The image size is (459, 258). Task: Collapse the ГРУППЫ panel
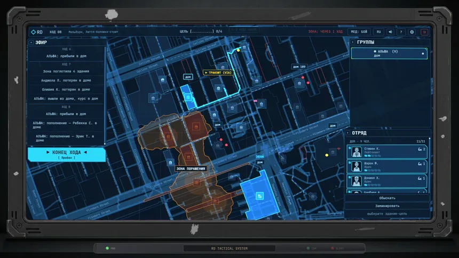click(353, 42)
